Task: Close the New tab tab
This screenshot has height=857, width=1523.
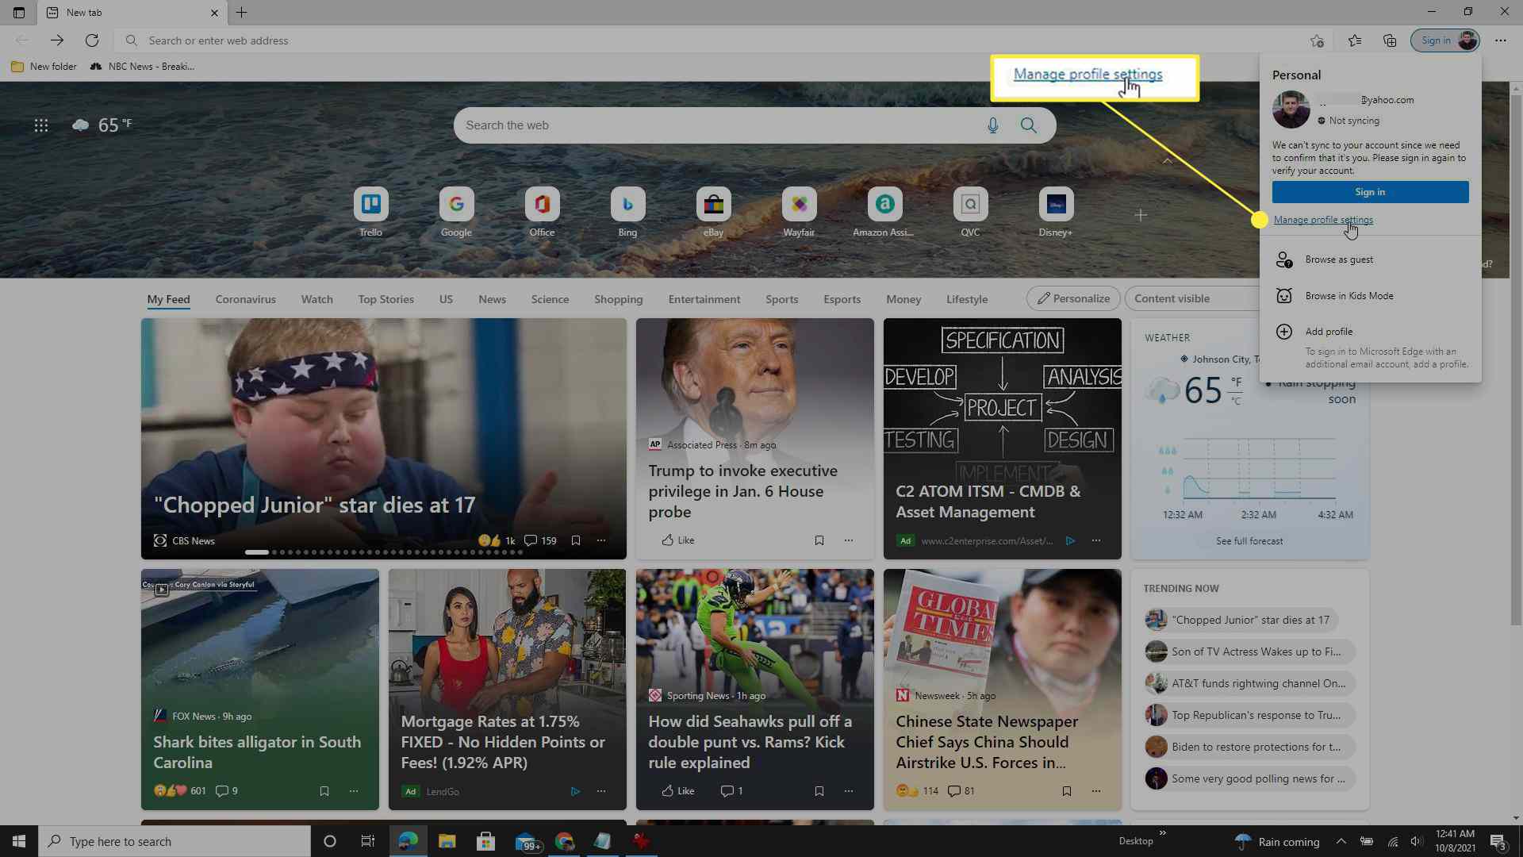Action: [214, 13]
